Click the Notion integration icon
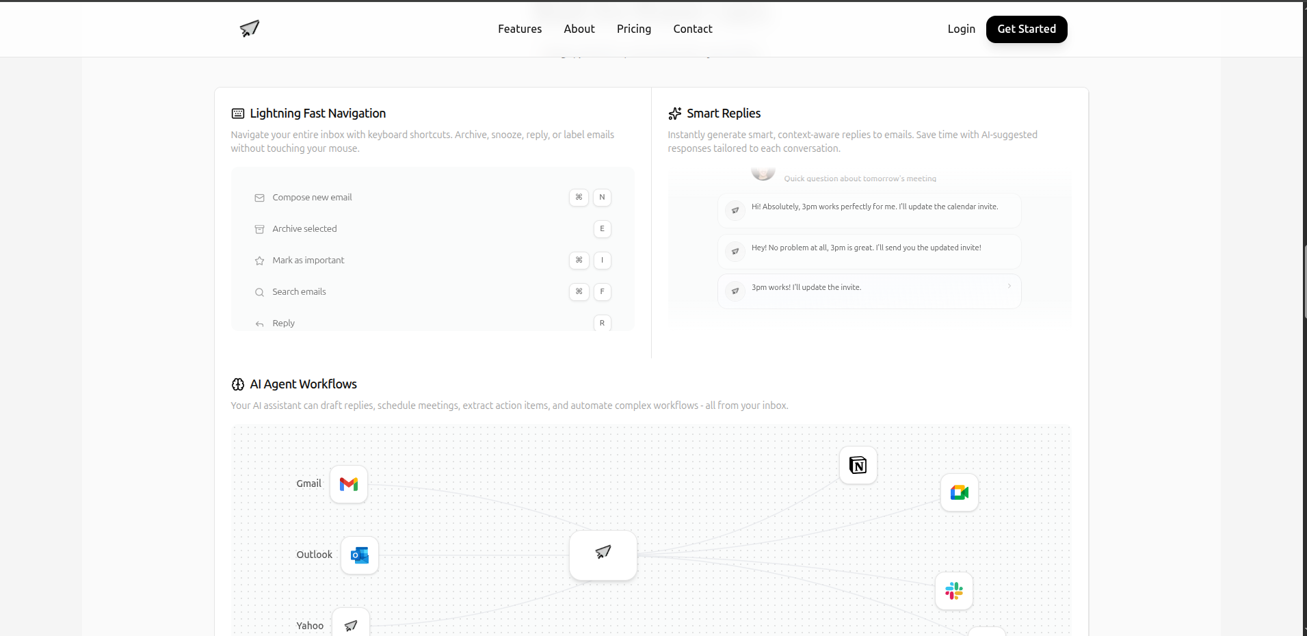Image resolution: width=1307 pixels, height=636 pixels. tap(858, 465)
